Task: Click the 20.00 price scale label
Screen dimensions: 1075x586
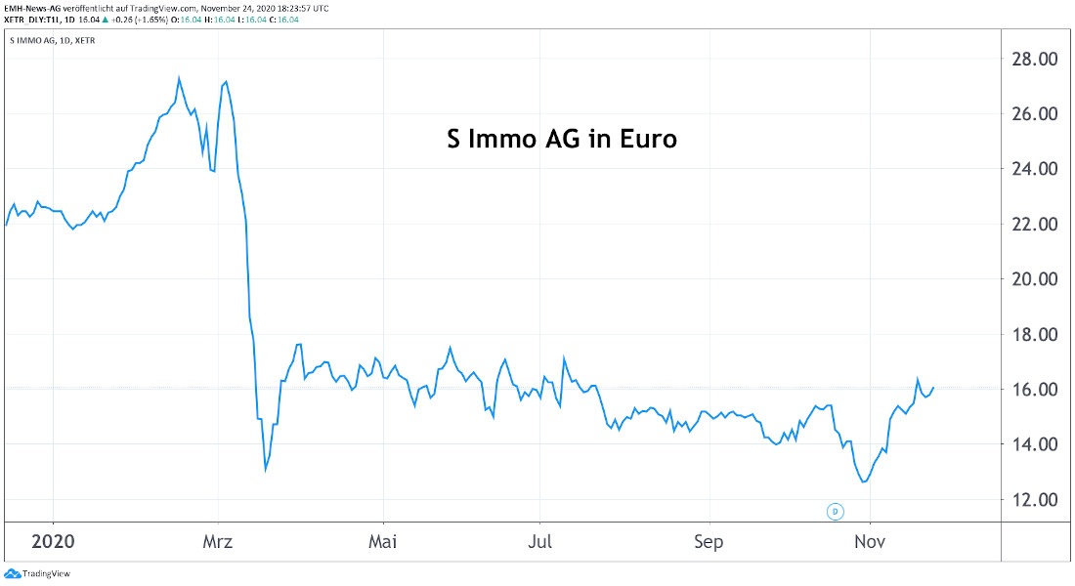Action: tap(1035, 278)
